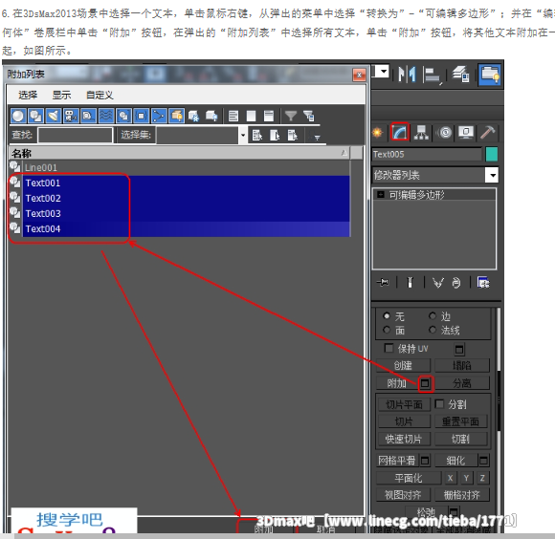Viewport: 555px width, 539px height.
Task: Open the Manage Layers icon
Action: 460,75
